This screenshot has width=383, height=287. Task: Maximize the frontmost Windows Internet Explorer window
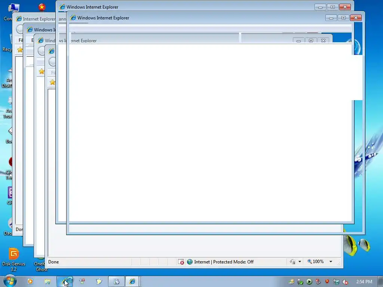[343, 18]
